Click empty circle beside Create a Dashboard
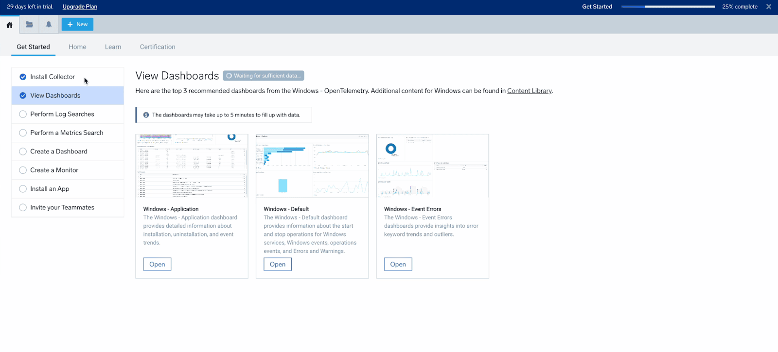This screenshot has height=352, width=778. 23,151
